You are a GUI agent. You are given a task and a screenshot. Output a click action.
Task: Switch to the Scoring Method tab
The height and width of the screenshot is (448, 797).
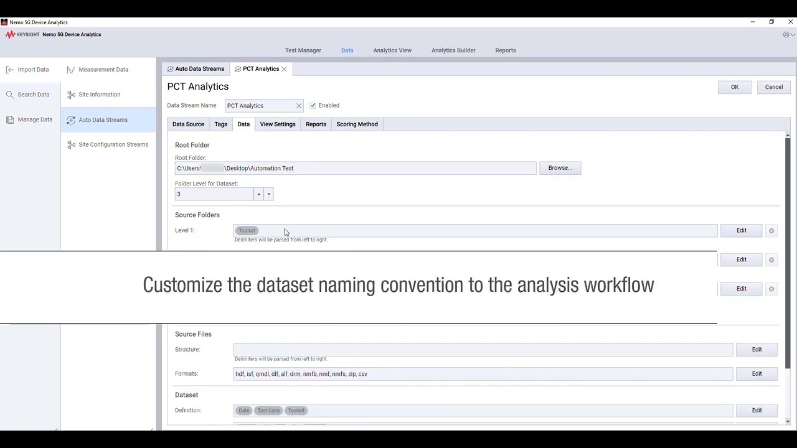357,124
